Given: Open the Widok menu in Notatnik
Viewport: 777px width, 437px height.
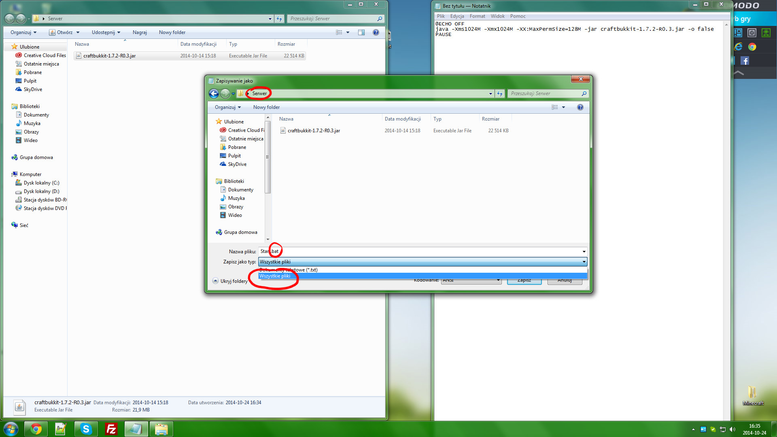Looking at the screenshot, I should coord(497,16).
